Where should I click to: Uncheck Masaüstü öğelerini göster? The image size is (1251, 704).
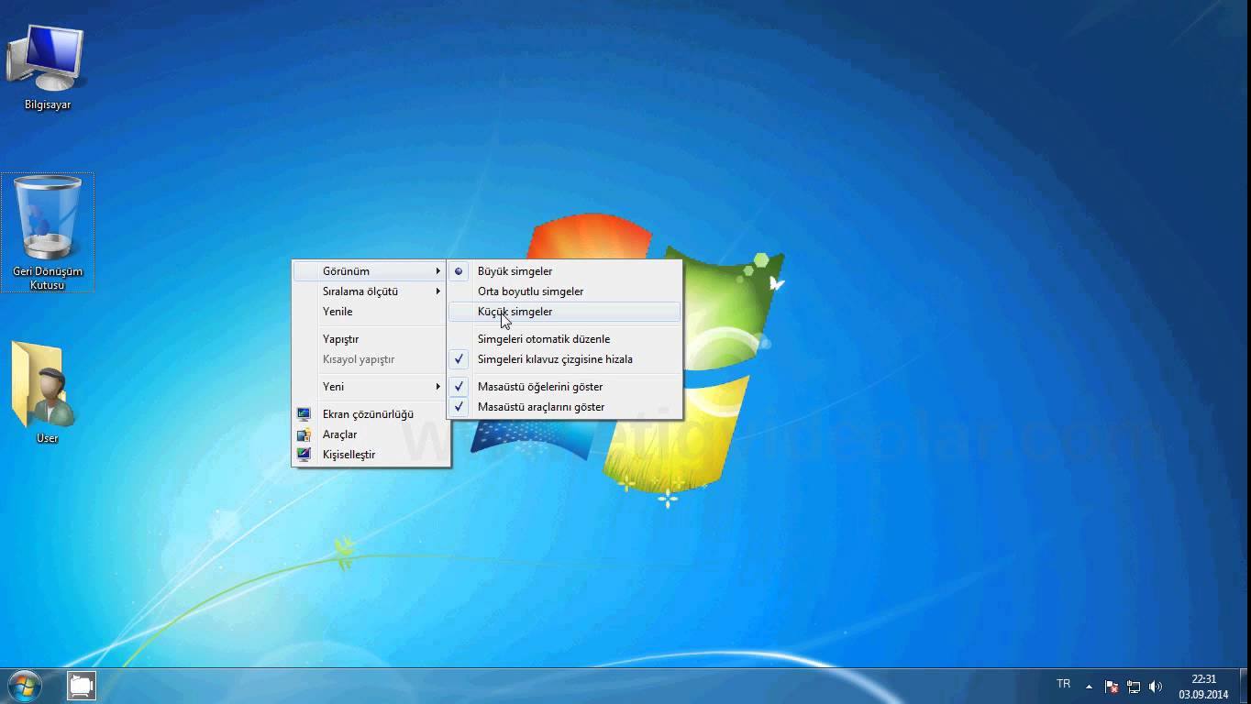click(564, 387)
